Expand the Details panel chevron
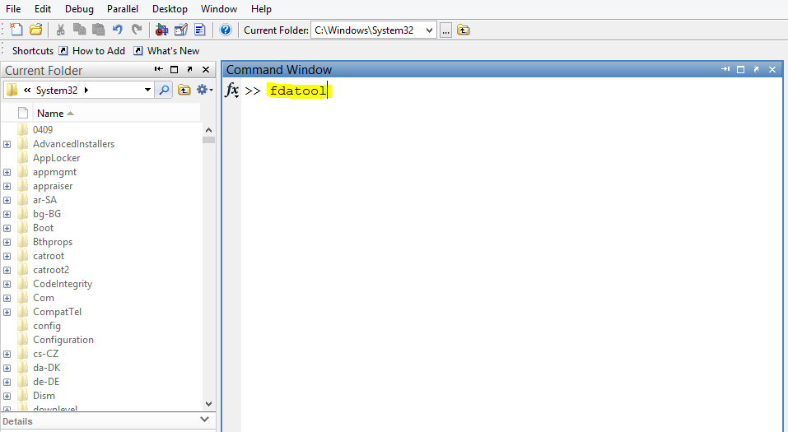Viewport: 788px width, 432px height. [x=204, y=420]
